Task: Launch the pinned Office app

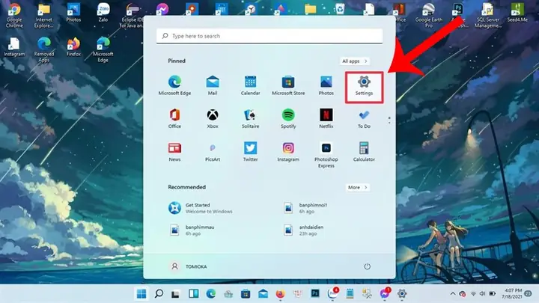Action: pos(174,118)
